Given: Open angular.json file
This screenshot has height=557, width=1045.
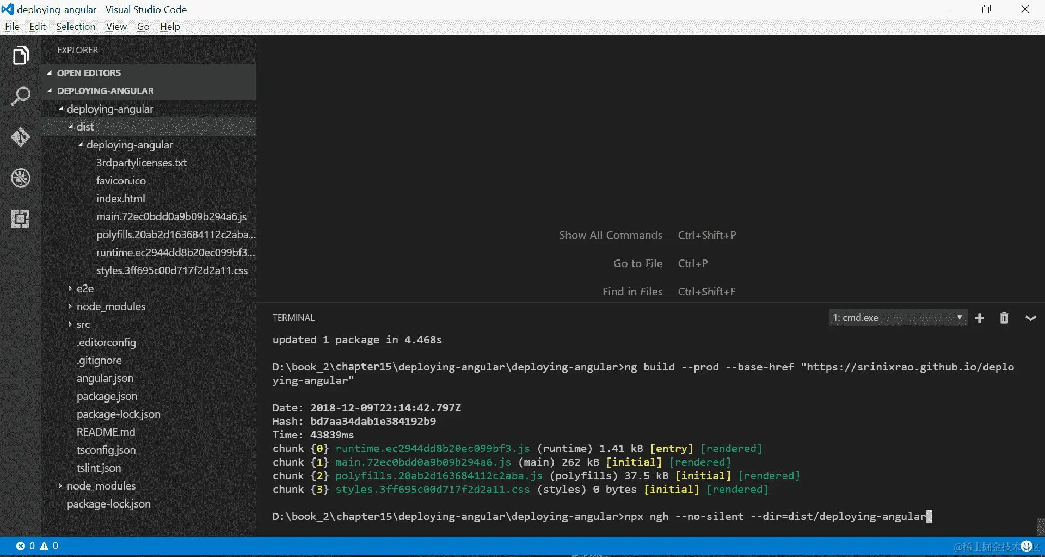Looking at the screenshot, I should [105, 378].
